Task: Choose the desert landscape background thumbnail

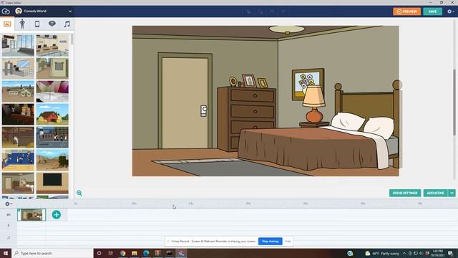Action: click(x=52, y=161)
